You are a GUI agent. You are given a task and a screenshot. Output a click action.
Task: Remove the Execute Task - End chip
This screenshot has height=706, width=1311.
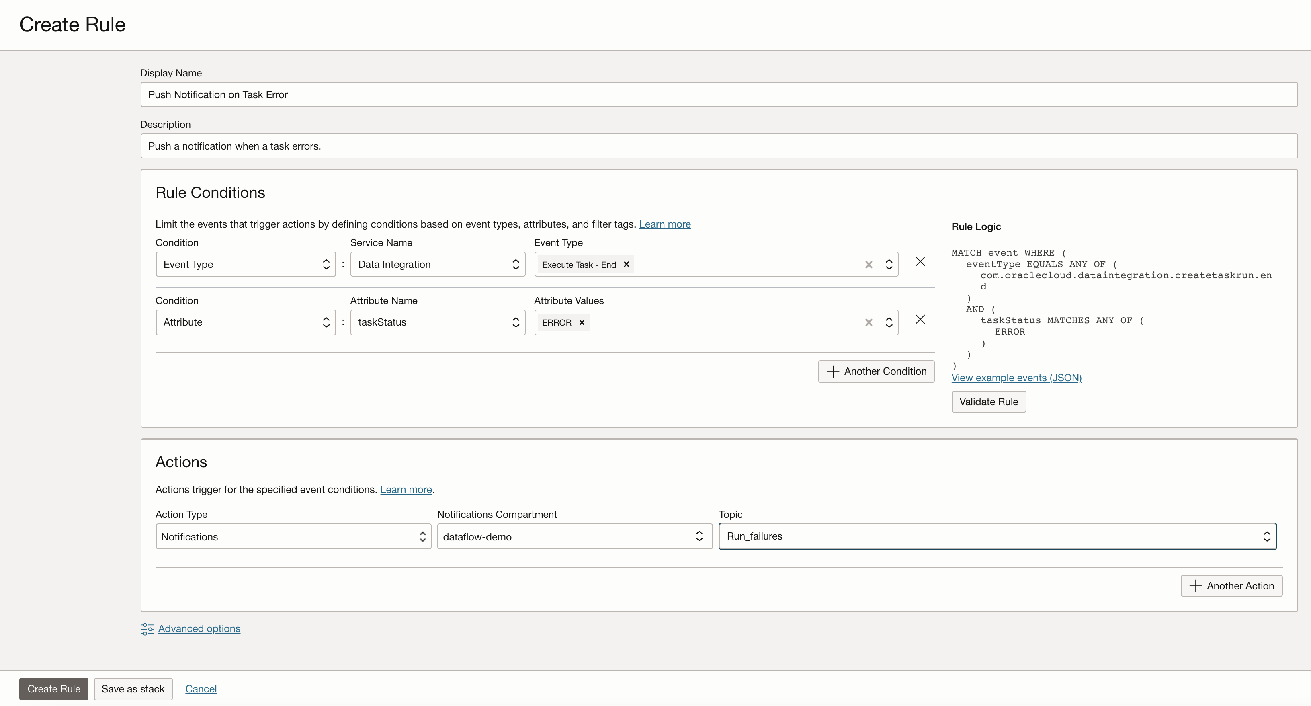[x=627, y=264]
